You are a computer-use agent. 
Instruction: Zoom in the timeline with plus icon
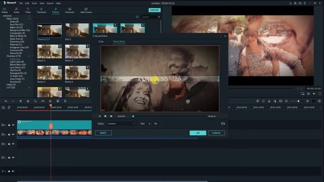tap(307, 101)
